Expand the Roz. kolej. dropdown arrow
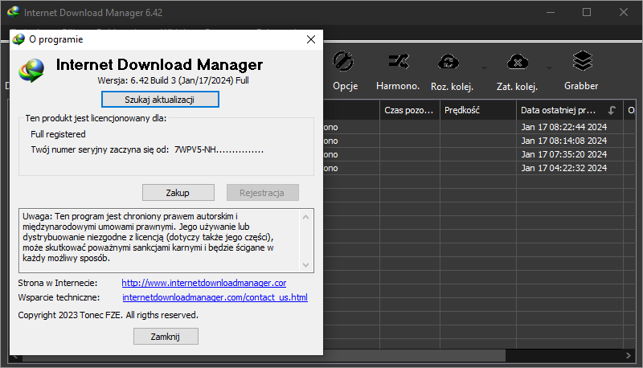Image resolution: width=643 pixels, height=368 pixels. (484, 68)
